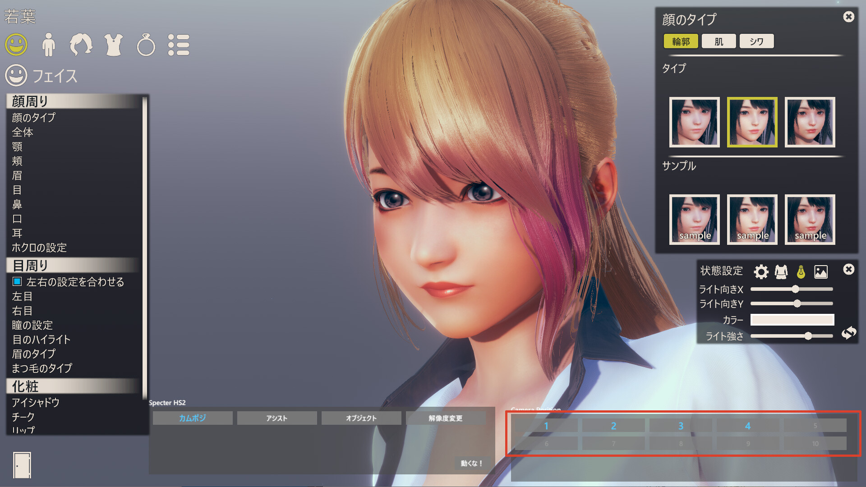Open the Clothing shirt category icon
Image resolution: width=866 pixels, height=487 pixels.
pyautogui.click(x=113, y=45)
